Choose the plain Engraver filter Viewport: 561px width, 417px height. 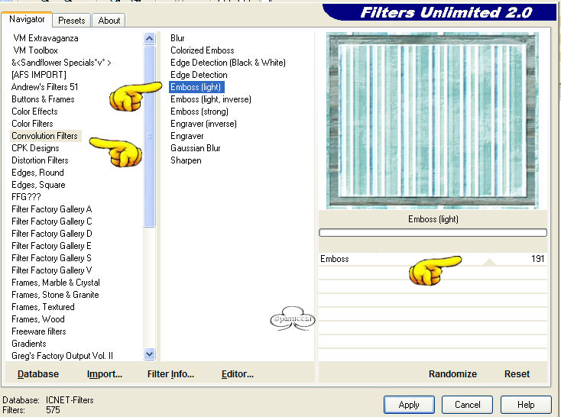click(187, 136)
